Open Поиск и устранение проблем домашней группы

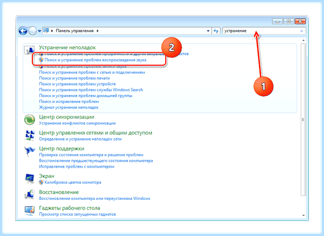click(85, 95)
